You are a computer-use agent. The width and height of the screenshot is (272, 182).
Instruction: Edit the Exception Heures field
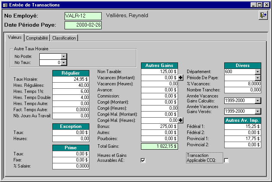pyautogui.click(x=71, y=139)
